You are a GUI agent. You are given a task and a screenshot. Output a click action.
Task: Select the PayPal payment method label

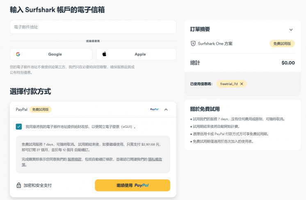(21, 109)
